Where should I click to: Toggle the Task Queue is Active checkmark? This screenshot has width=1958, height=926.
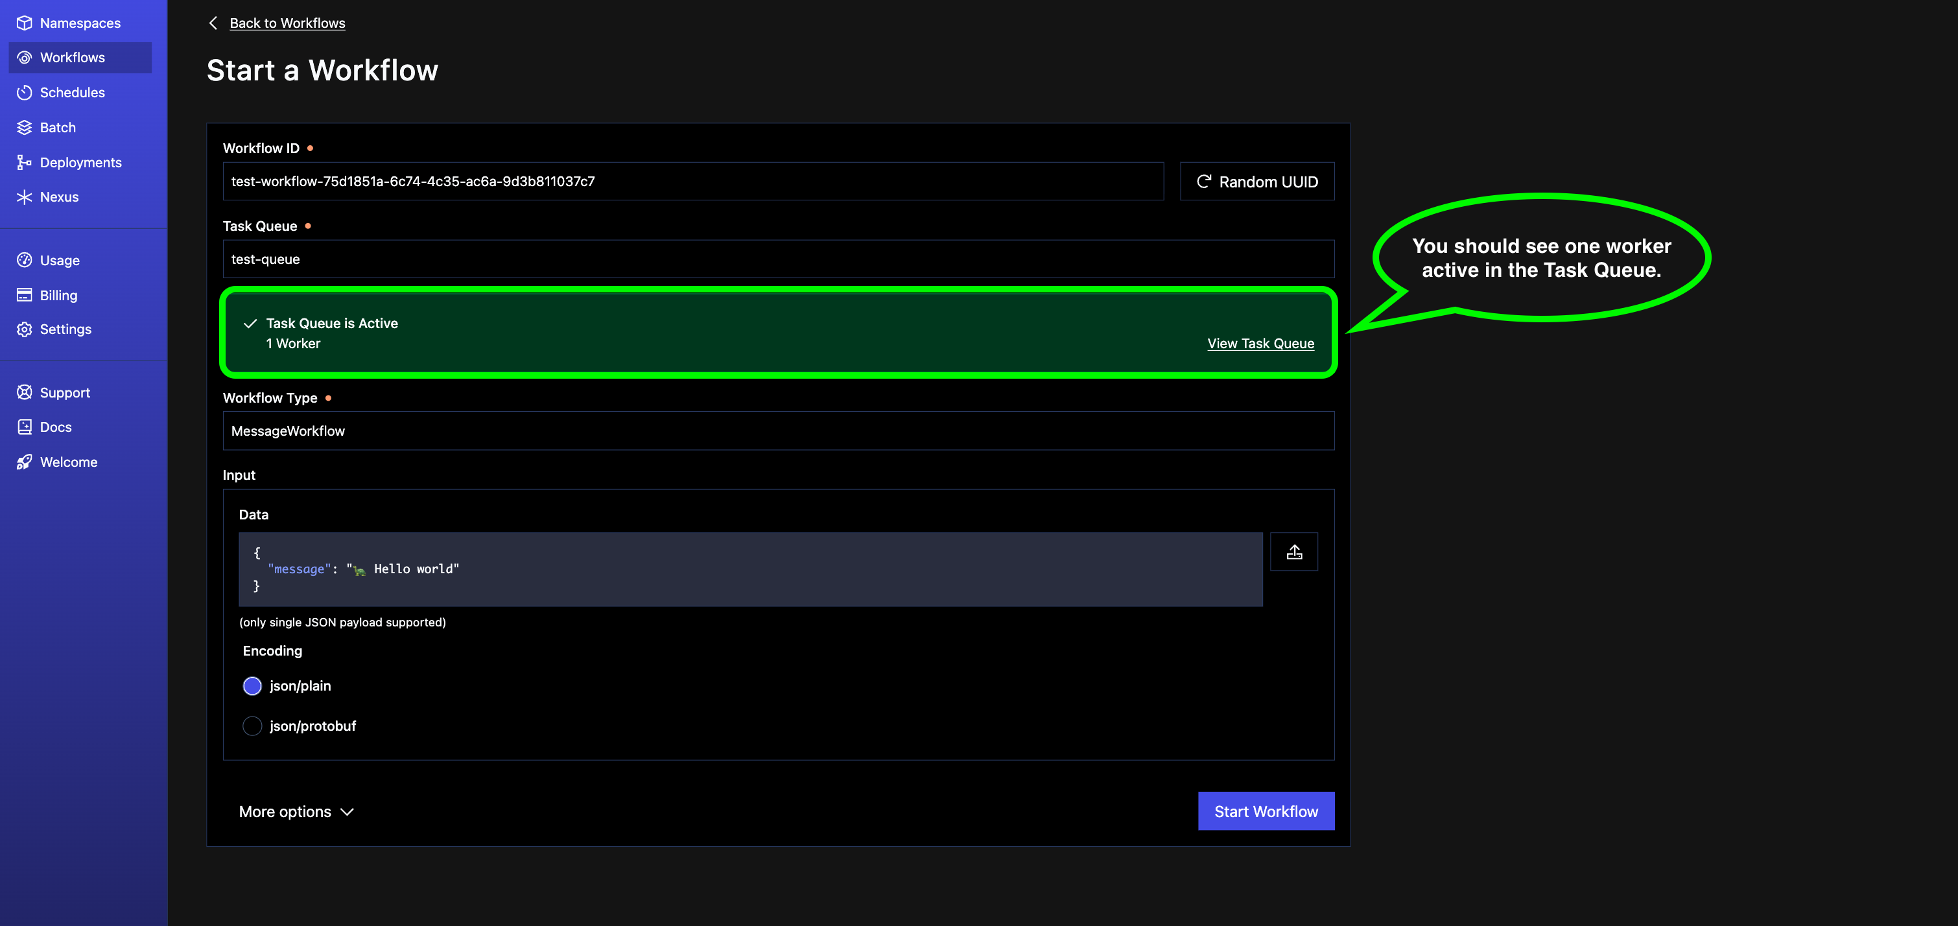[x=250, y=323]
